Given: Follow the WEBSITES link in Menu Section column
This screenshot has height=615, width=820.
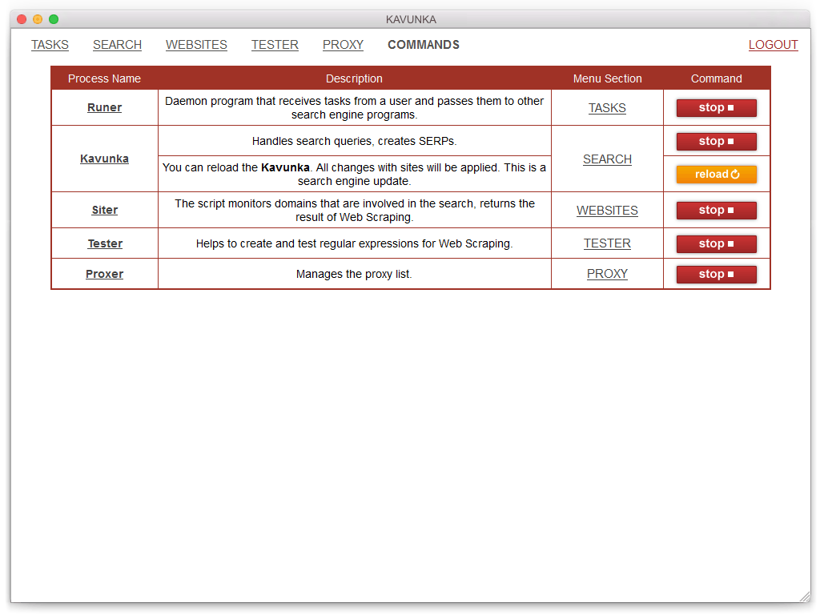Looking at the screenshot, I should 607,211.
